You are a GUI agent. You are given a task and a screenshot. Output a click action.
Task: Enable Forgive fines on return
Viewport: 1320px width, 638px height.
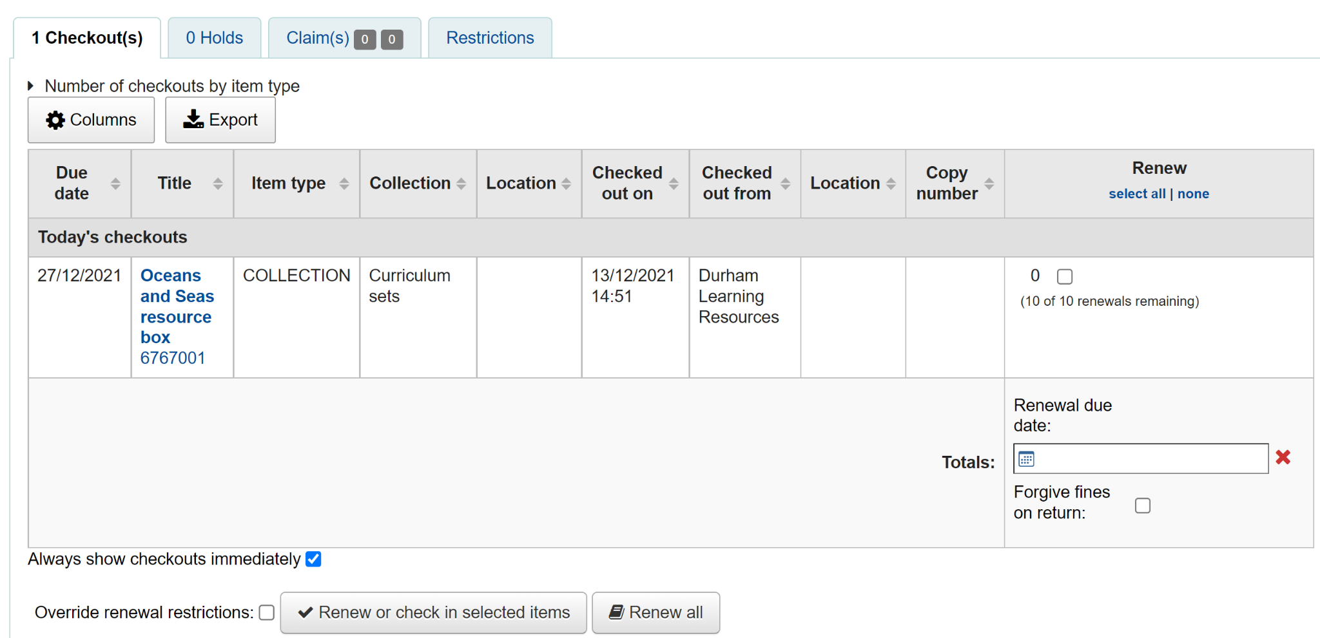pos(1143,506)
